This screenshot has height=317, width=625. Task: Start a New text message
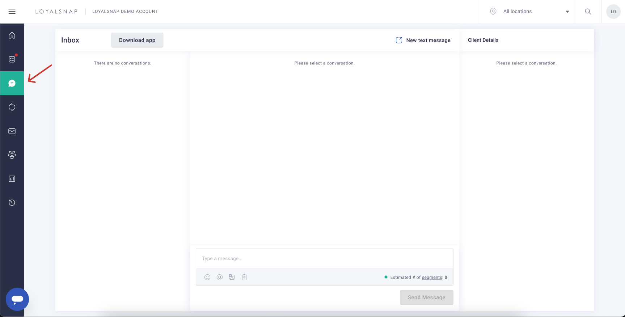(428, 40)
